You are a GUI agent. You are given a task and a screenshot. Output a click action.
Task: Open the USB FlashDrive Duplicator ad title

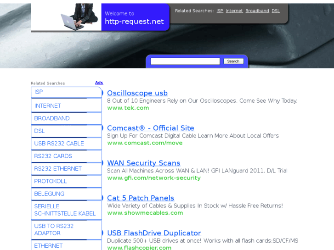pyautogui.click(x=154, y=233)
